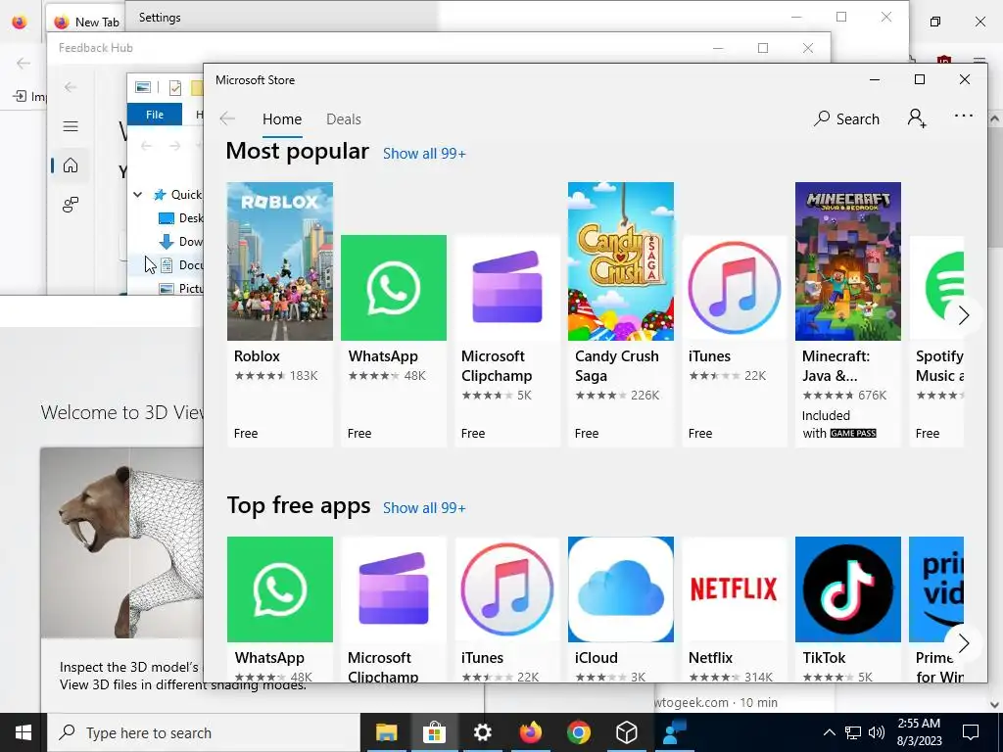Viewport: 1003px width, 752px height.
Task: Click the iCloud app name label
Action: pos(597,658)
